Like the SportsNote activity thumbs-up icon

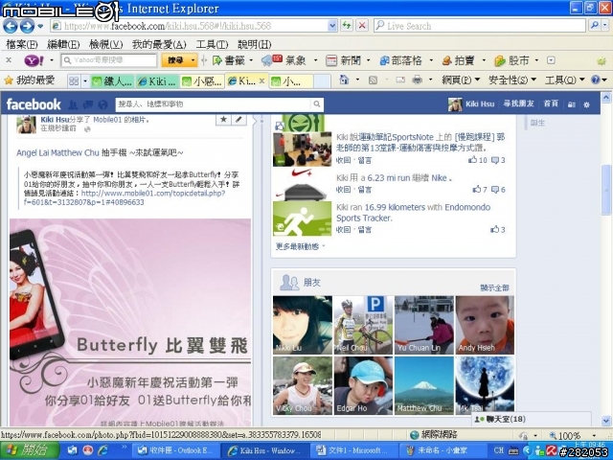click(472, 160)
